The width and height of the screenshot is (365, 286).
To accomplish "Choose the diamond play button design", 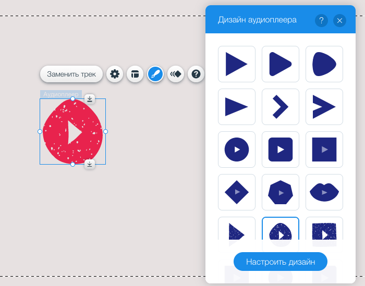I will click(237, 192).
